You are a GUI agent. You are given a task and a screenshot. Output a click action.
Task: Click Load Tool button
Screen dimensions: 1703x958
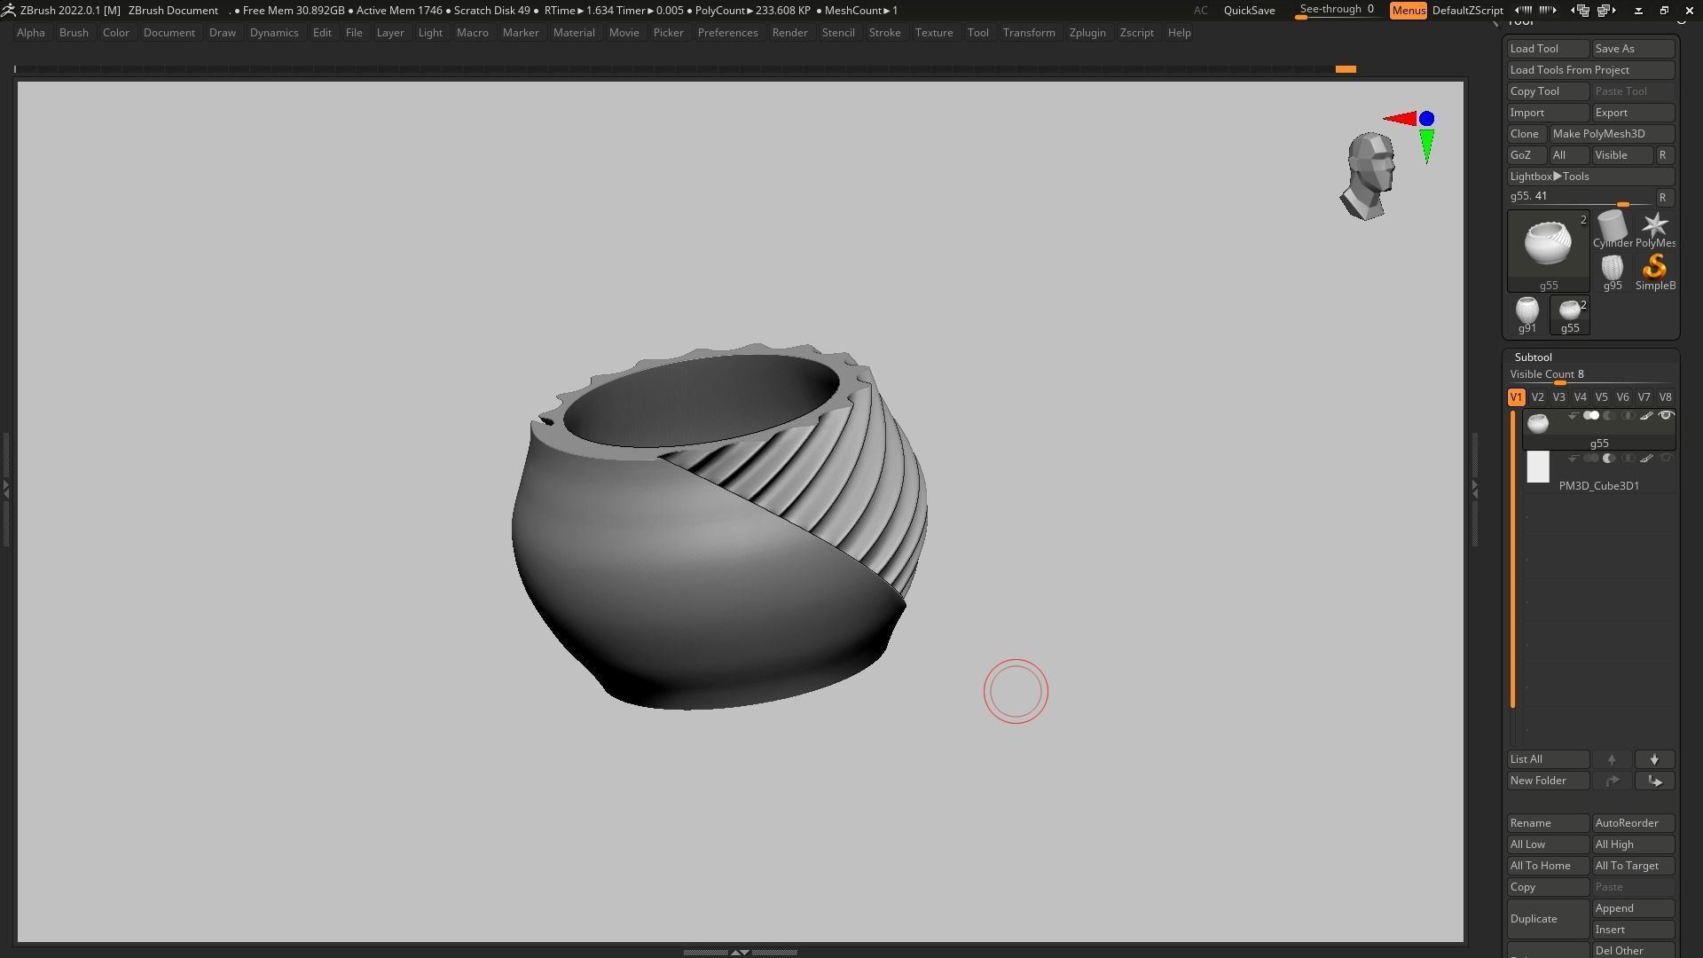(1548, 49)
